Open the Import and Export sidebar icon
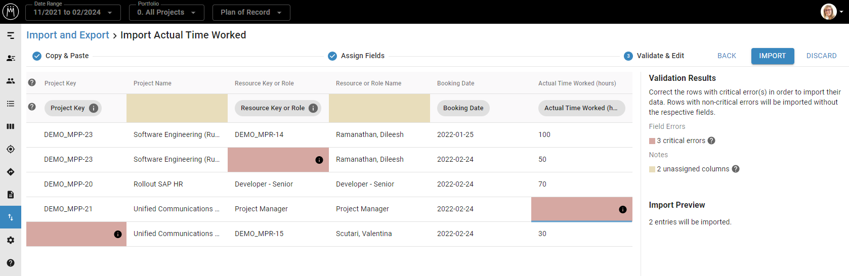This screenshot has height=276, width=849. click(11, 217)
